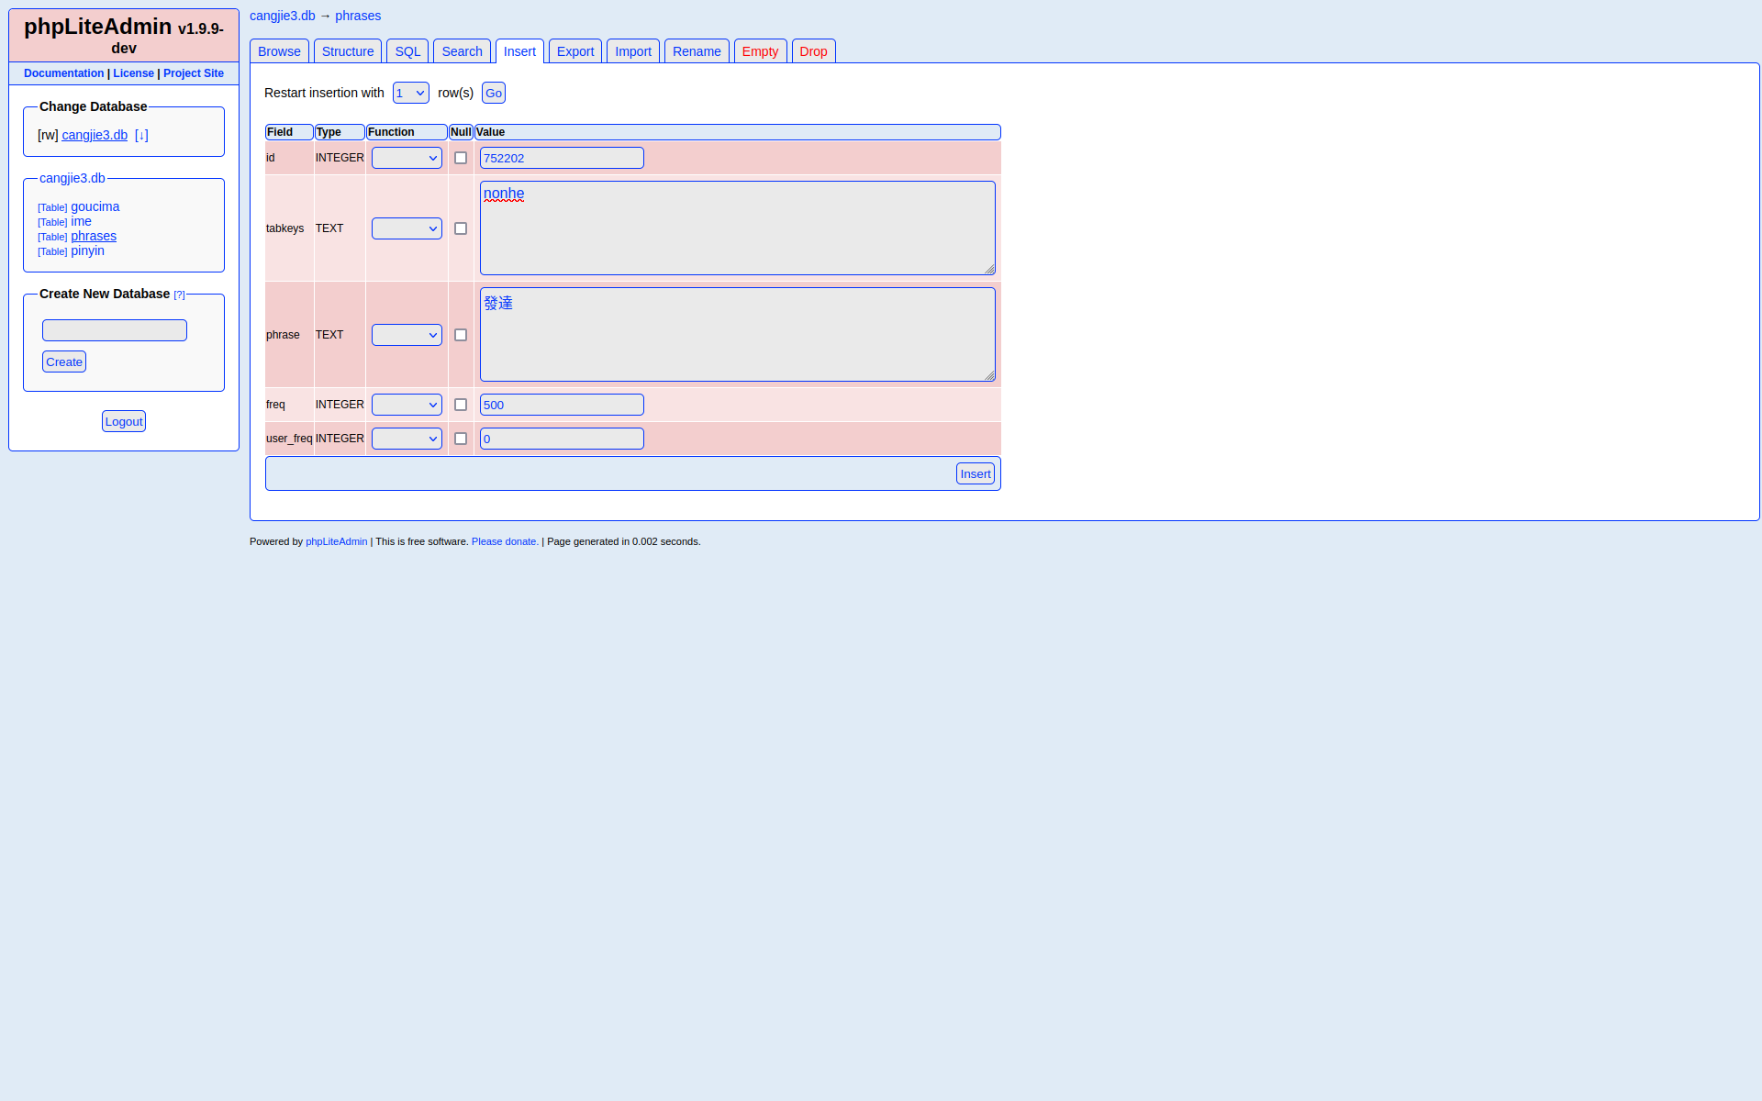Select the red Drop tab

(813, 51)
